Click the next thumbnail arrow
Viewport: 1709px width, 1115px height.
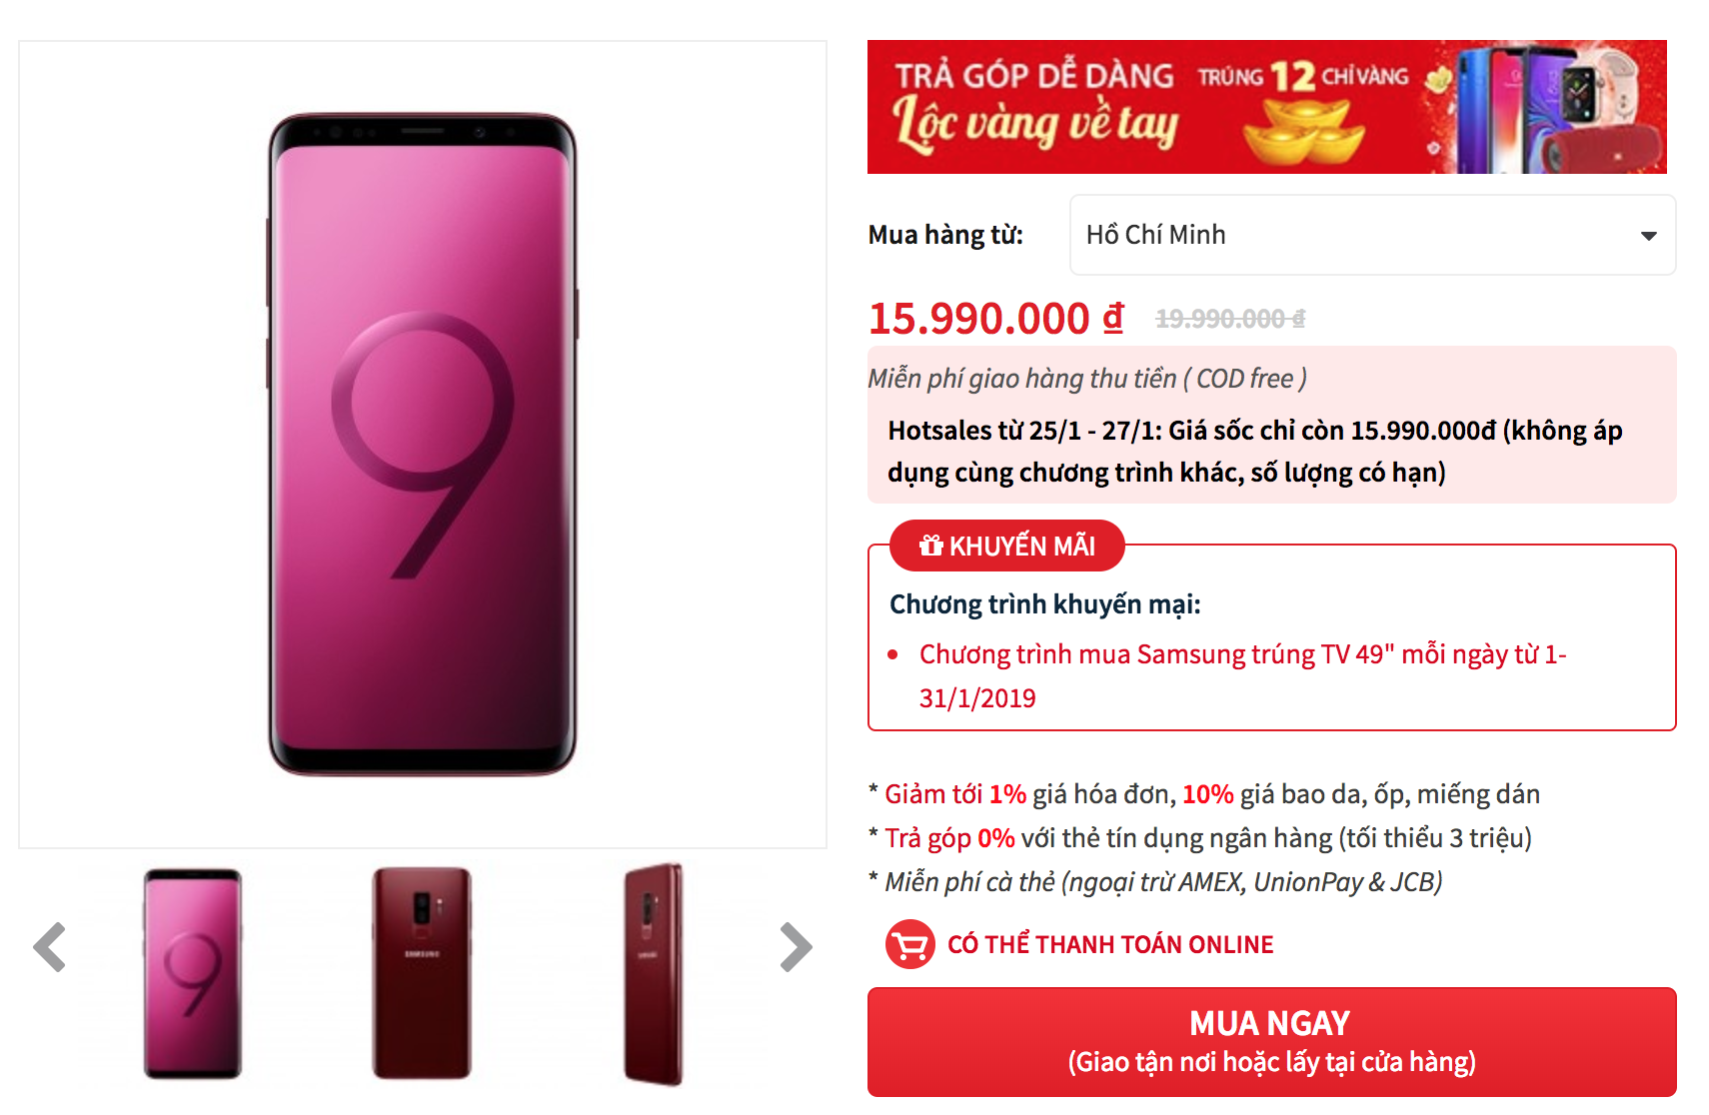796,946
